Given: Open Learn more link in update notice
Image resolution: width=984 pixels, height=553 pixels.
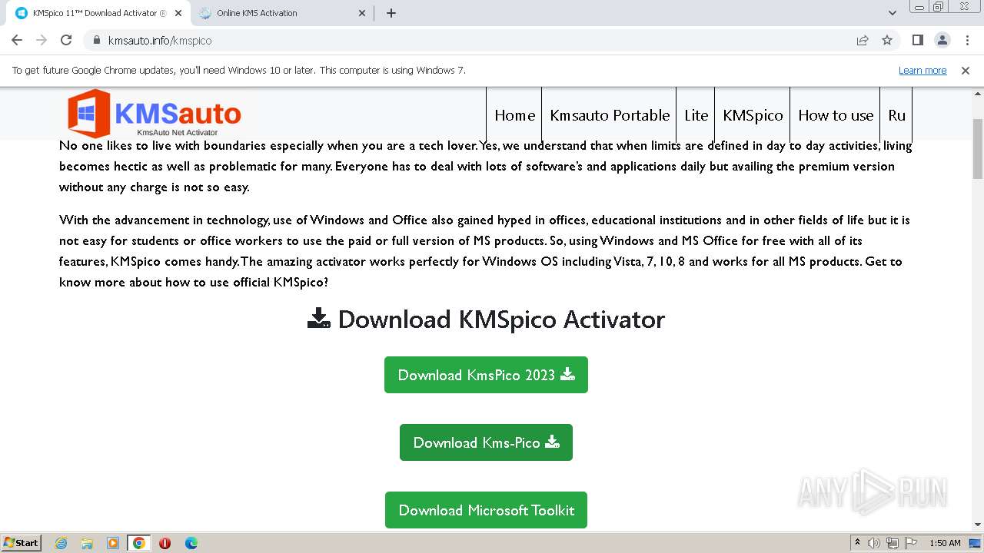Looking at the screenshot, I should tap(922, 71).
